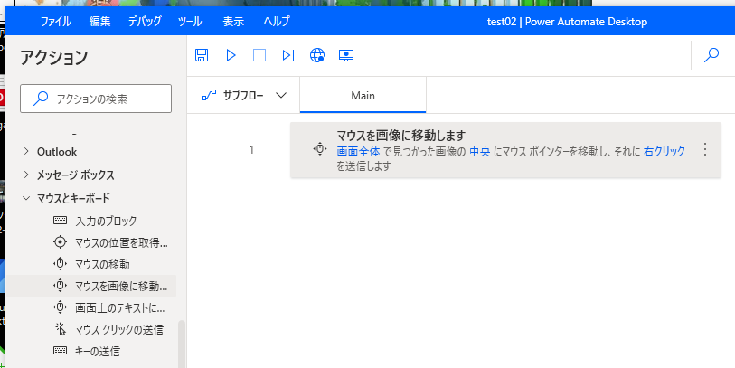Open the web recorder globe icon

[x=317, y=55]
